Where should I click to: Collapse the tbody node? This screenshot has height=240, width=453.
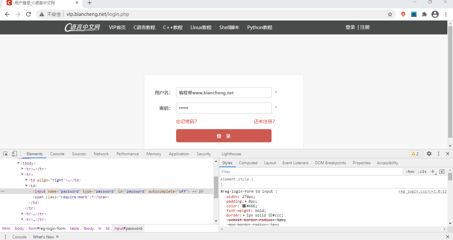[x=19, y=163]
